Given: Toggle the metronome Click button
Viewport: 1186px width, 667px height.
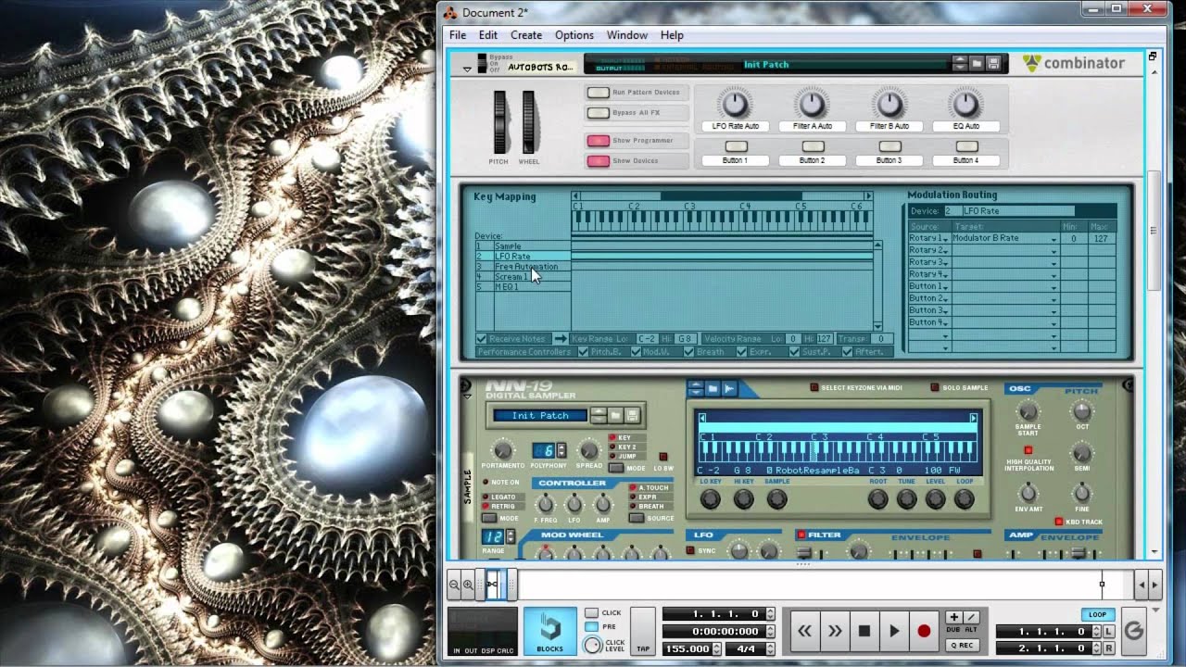Looking at the screenshot, I should tap(591, 612).
